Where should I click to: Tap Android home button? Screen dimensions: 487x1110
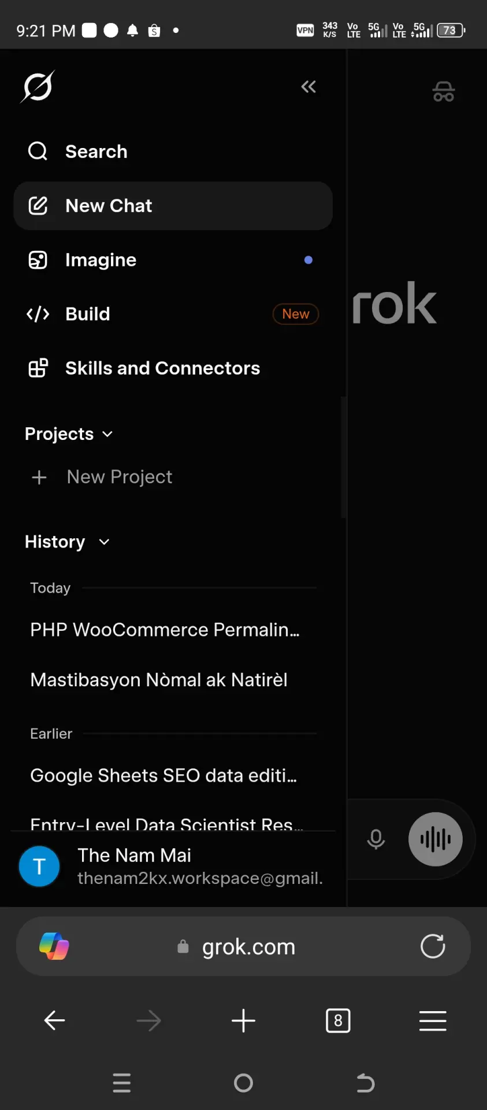[243, 1083]
